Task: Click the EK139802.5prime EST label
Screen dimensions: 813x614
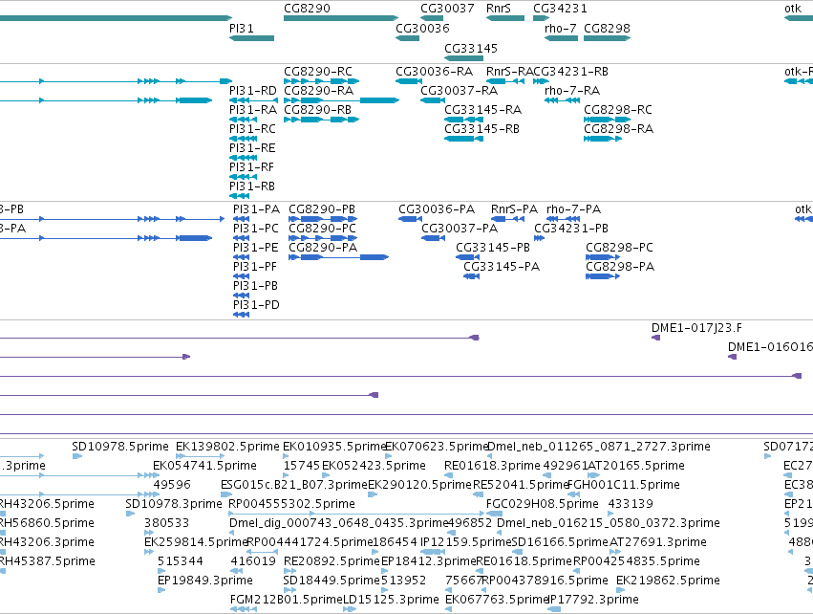Action: click(x=227, y=447)
